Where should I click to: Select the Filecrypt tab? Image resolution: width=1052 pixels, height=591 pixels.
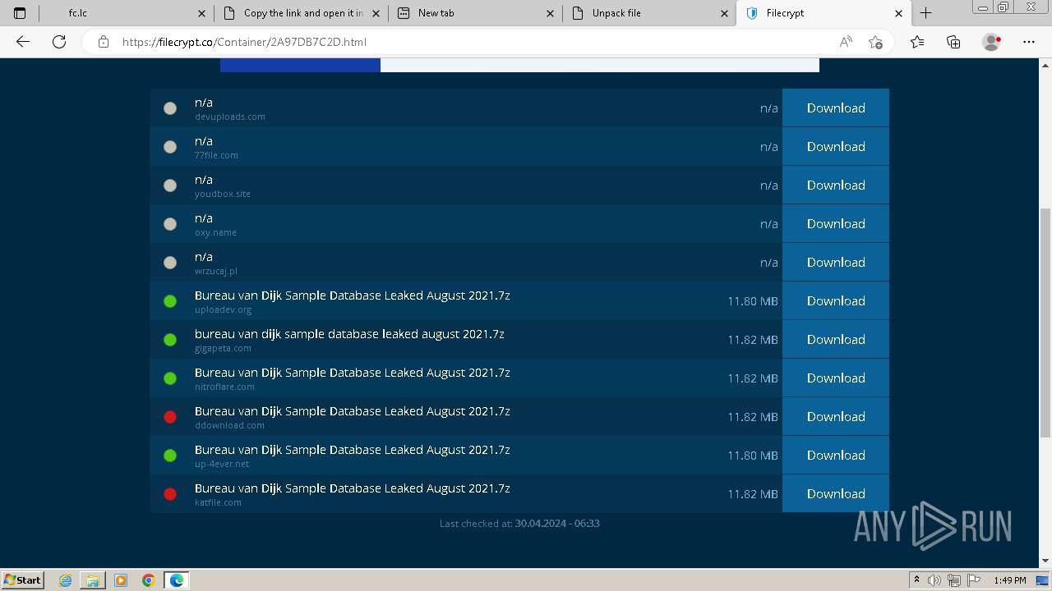(x=823, y=13)
